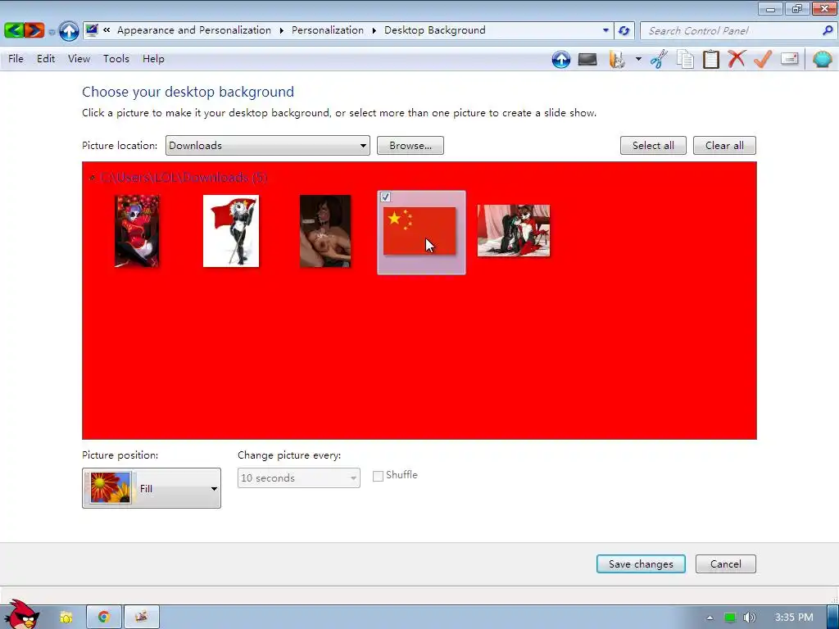Click the folder options toolbar icon

(x=617, y=59)
